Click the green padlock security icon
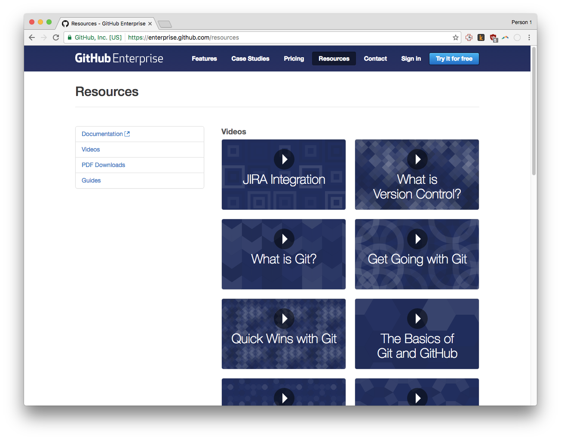This screenshot has width=561, height=440. (70, 37)
